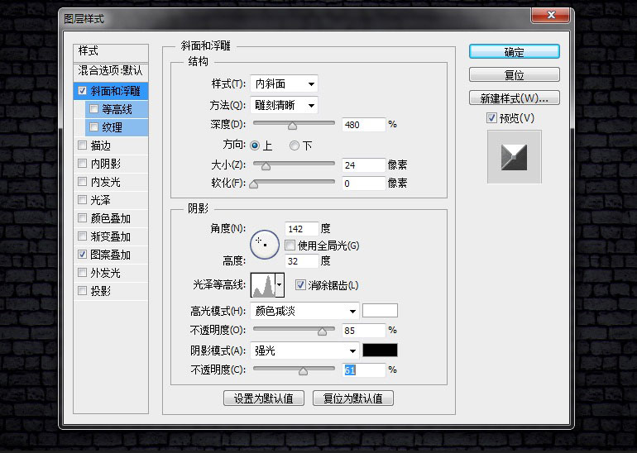Click the 大小 slider handle
Screen dimensions: 637x453
point(266,165)
